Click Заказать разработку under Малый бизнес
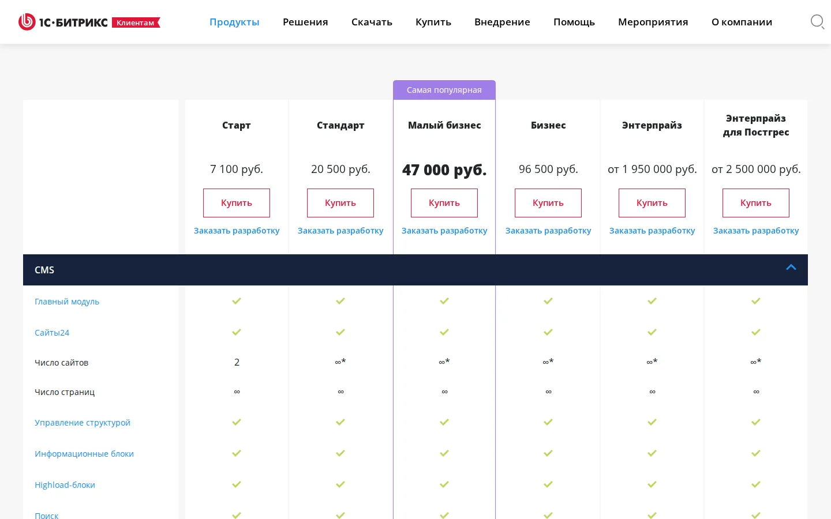 coord(444,231)
